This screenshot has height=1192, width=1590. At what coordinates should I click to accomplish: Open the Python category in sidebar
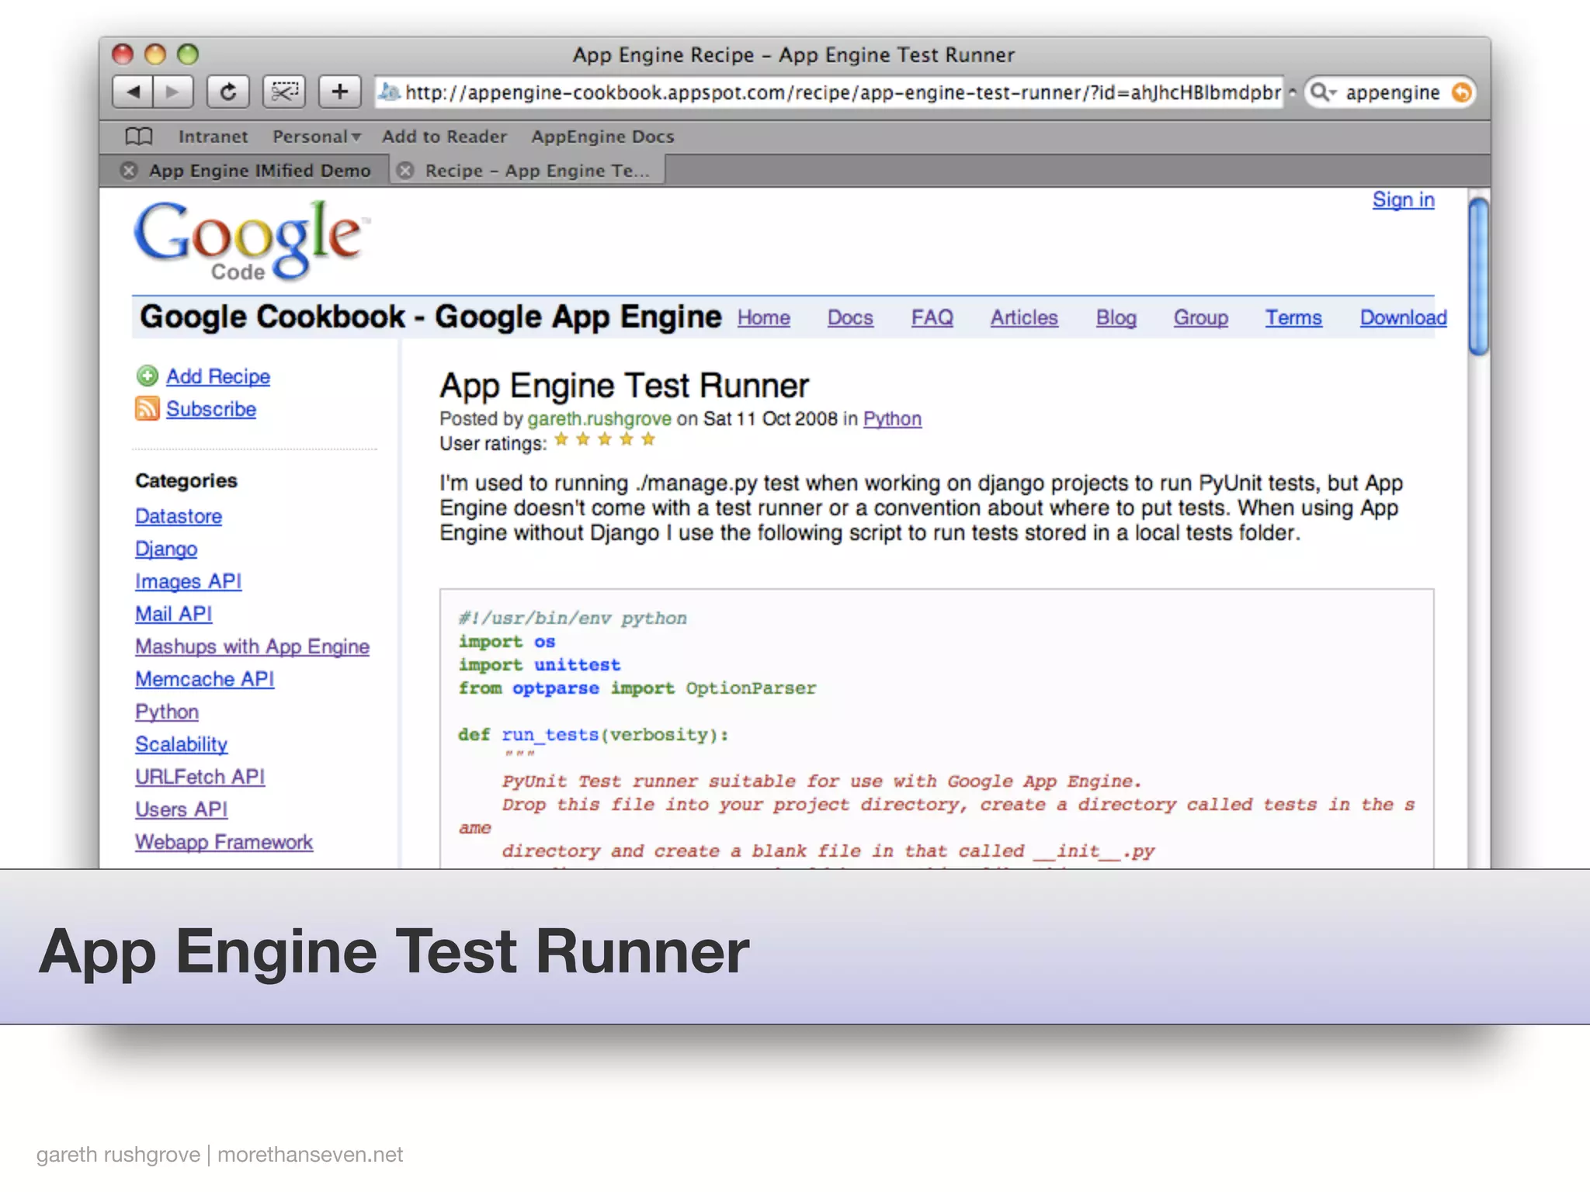(x=167, y=712)
